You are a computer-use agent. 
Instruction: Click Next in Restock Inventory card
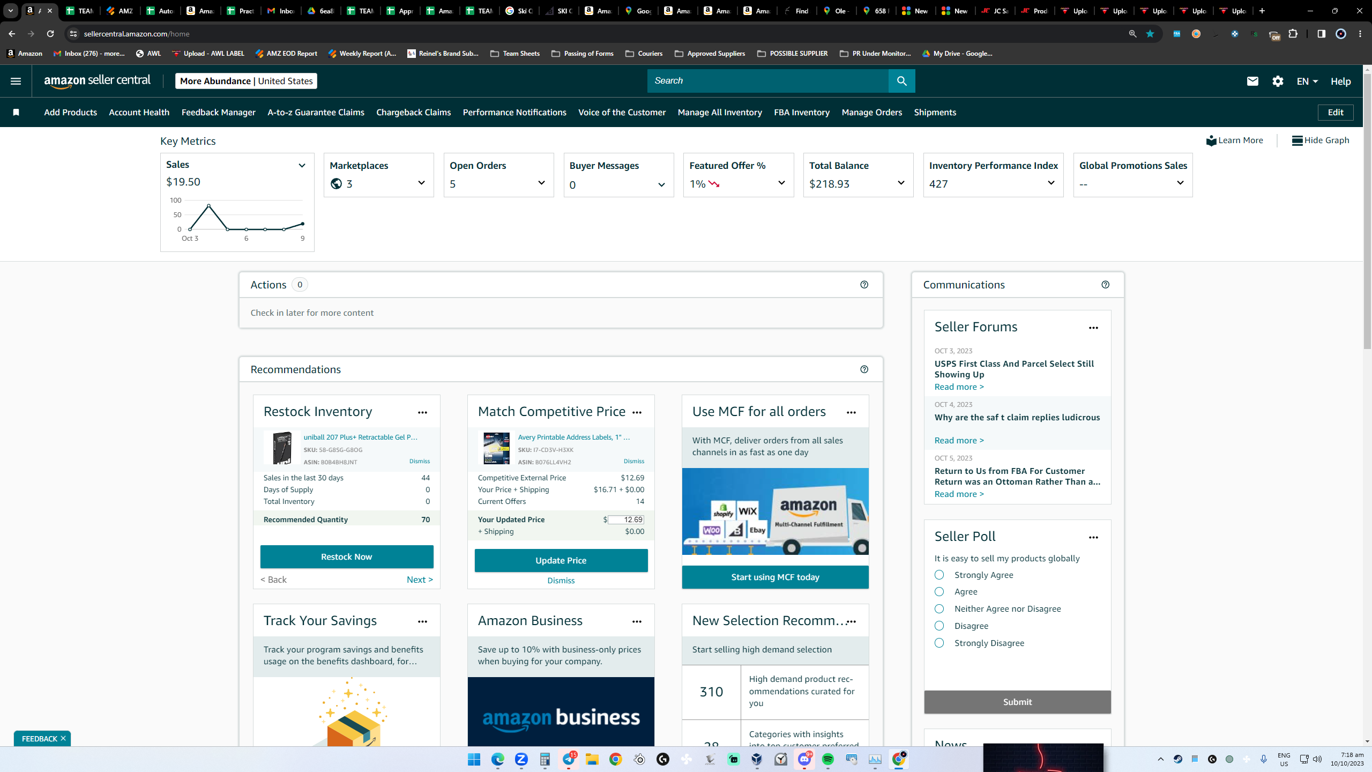tap(420, 580)
